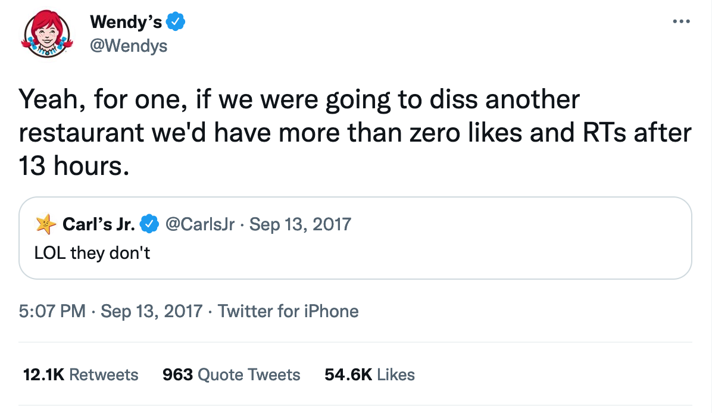Viewport: 712px width, 413px height.
Task: Click the quoted tweet's Sep 13, 2017 date
Action: (300, 224)
